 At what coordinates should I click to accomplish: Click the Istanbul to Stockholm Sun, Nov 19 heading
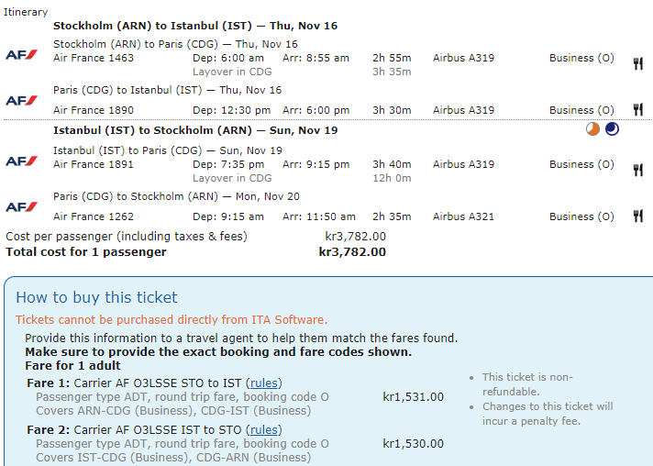point(195,130)
